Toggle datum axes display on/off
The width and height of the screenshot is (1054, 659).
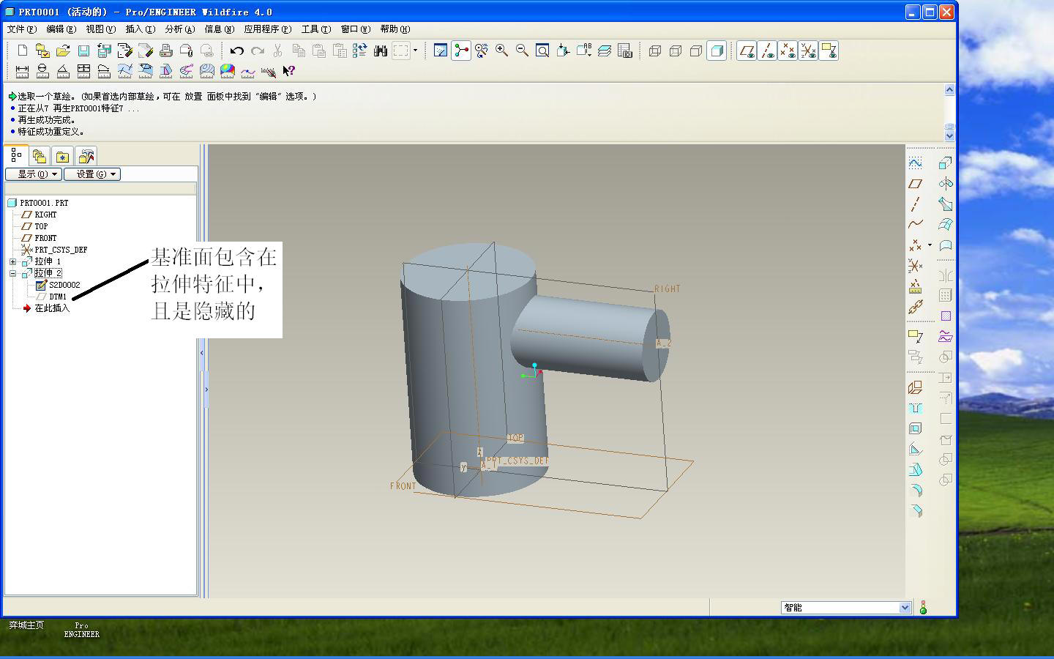pos(767,51)
